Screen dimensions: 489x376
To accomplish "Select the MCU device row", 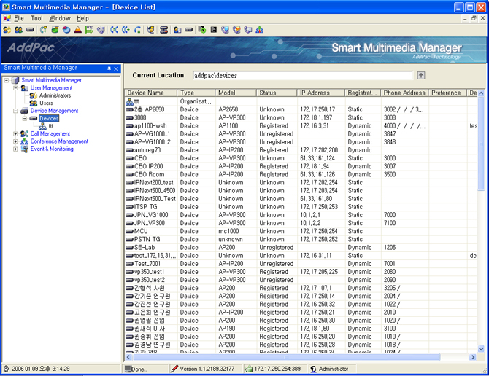I will point(140,231).
